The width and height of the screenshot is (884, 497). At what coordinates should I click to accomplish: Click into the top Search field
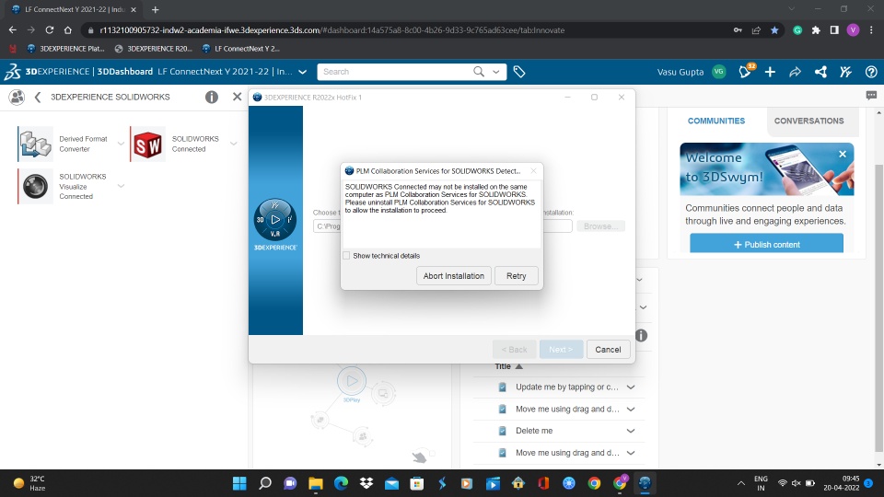(x=395, y=72)
